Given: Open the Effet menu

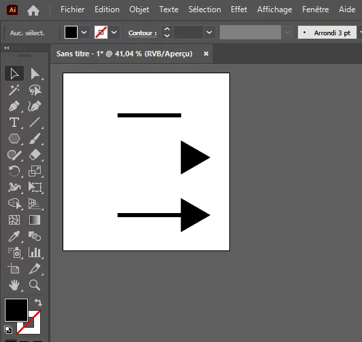Looking at the screenshot, I should pos(239,9).
